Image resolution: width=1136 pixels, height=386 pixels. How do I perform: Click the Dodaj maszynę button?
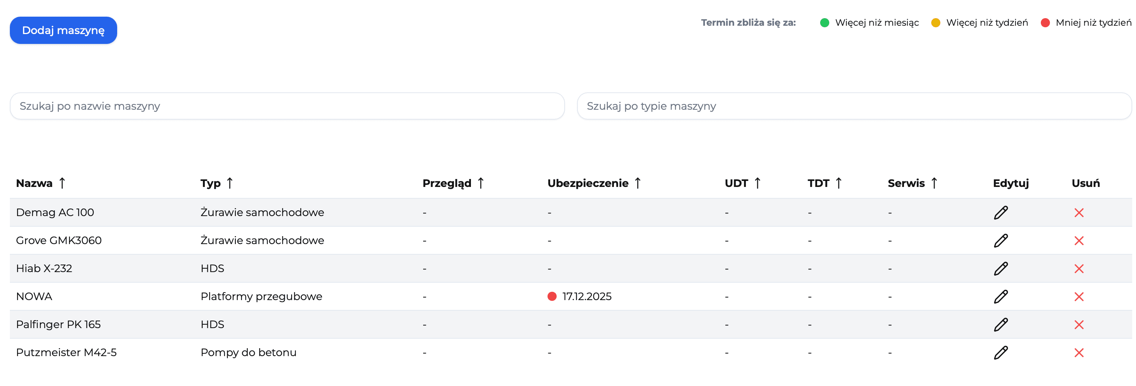tap(63, 30)
